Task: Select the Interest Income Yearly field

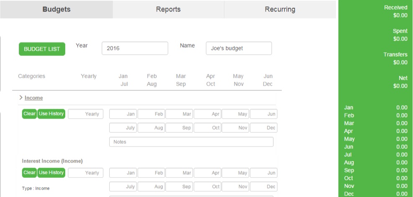Action: coord(86,173)
